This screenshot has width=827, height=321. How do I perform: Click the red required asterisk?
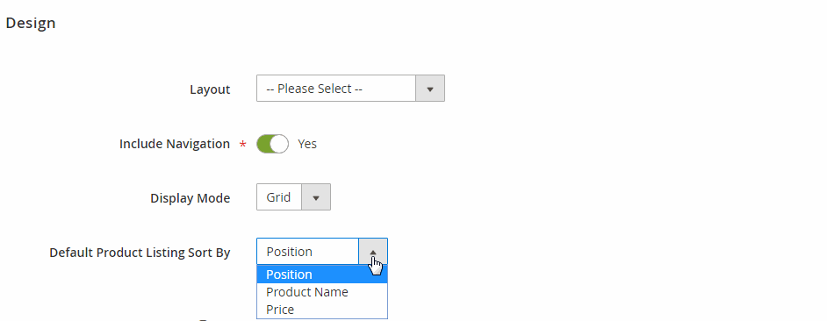click(242, 145)
